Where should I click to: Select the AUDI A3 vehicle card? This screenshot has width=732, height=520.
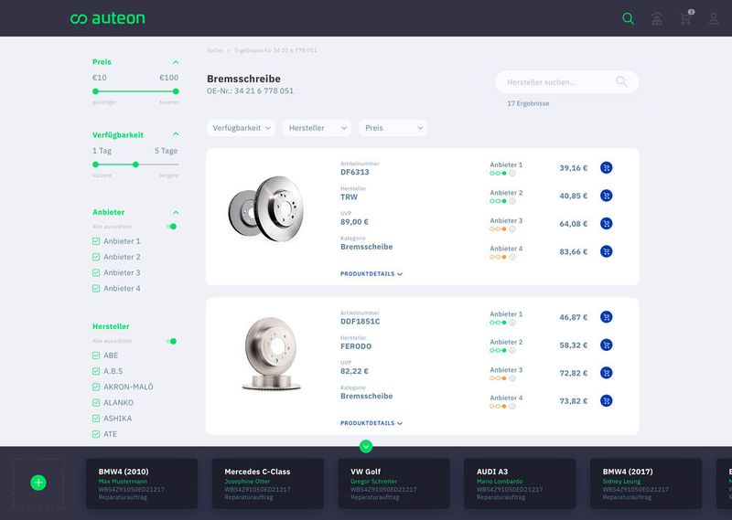click(x=520, y=483)
